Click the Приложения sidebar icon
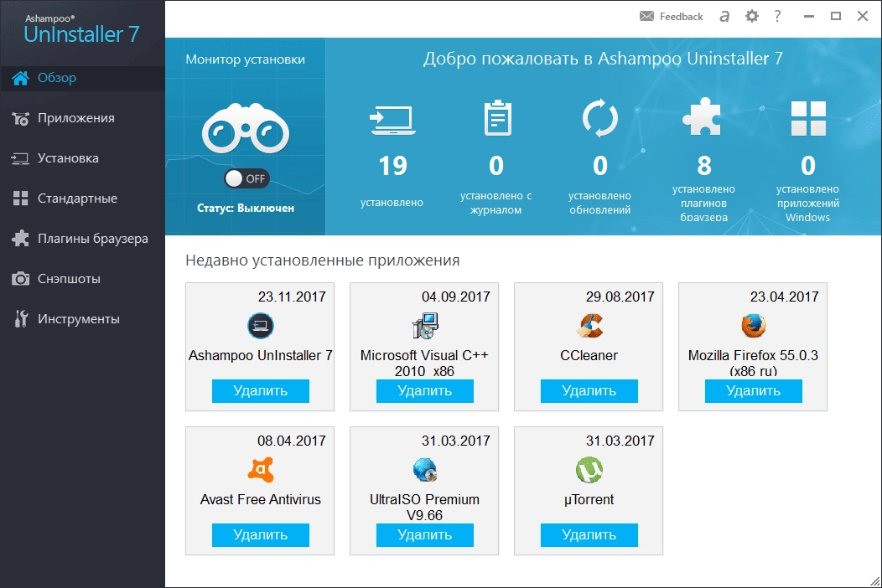The height and width of the screenshot is (588, 882). [x=20, y=119]
